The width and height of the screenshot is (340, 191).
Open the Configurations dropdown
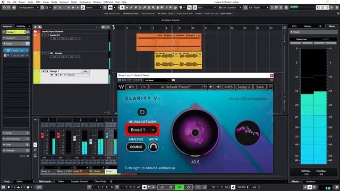click(x=28, y=7)
